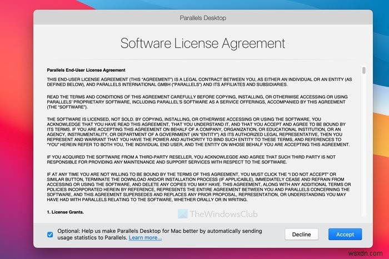Click the license text scrollbar thumb
This screenshot has width=389, height=259.
(x=363, y=70)
